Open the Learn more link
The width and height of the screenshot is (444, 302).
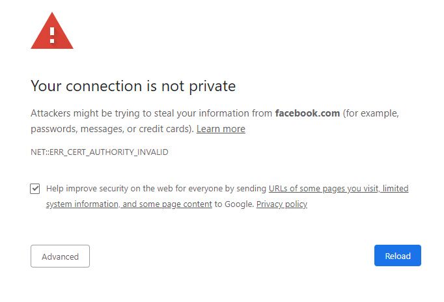point(221,129)
